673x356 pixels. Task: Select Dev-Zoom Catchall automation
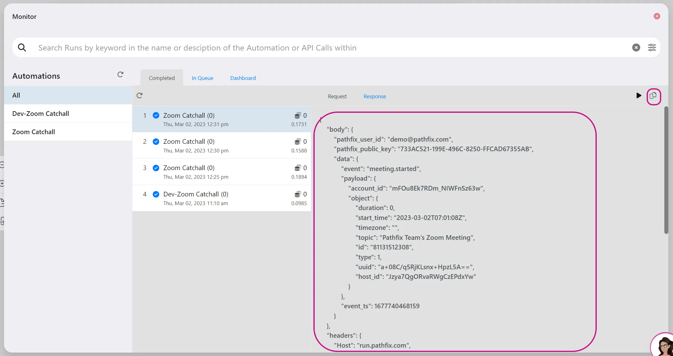pos(68,113)
